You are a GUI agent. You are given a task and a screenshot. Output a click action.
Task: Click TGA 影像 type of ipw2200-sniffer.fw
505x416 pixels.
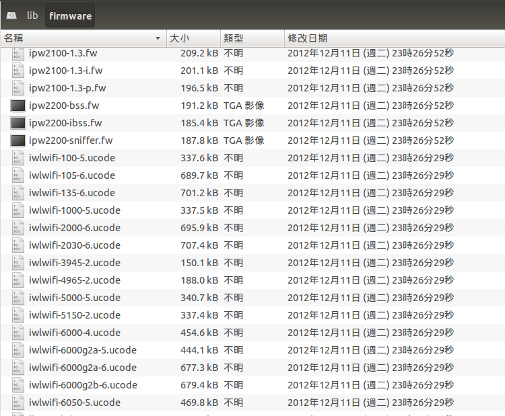click(244, 140)
